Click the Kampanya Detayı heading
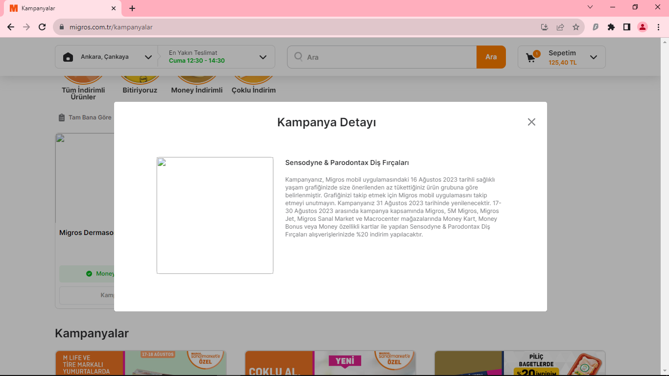 327,122
